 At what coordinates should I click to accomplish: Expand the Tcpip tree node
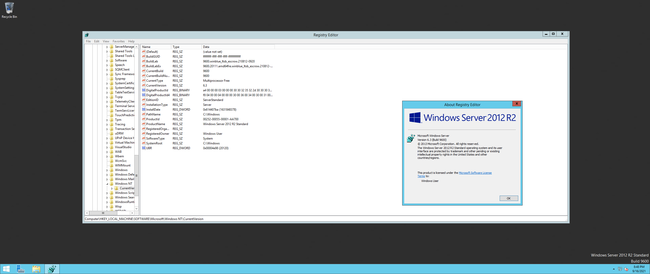tap(107, 97)
